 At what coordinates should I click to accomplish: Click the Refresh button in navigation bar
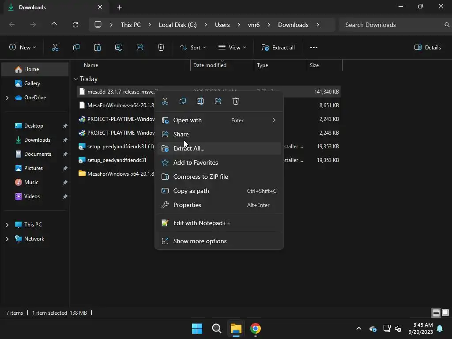(75, 25)
